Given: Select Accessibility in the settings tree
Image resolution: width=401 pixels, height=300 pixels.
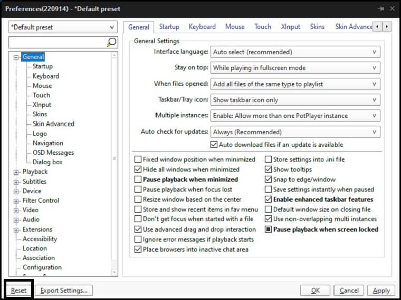Looking at the screenshot, I should pyautogui.click(x=40, y=239).
